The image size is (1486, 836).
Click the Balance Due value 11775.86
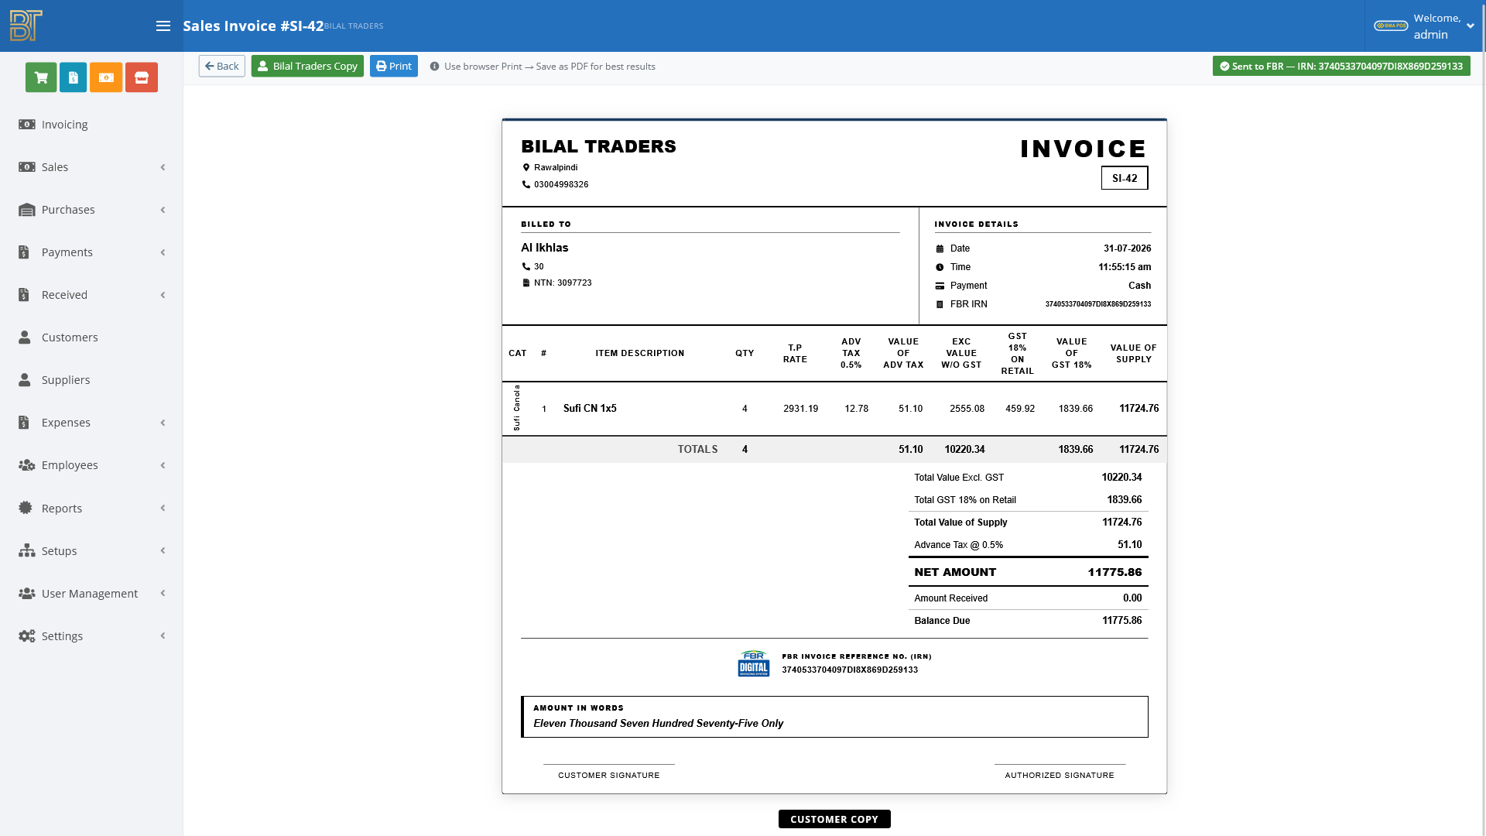(x=1121, y=621)
